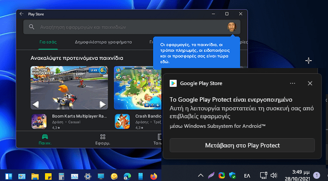Image resolution: width=328 pixels, height=181 pixels.
Task: Launch Microsoft Edge from the taskbar
Action: [x=127, y=176]
